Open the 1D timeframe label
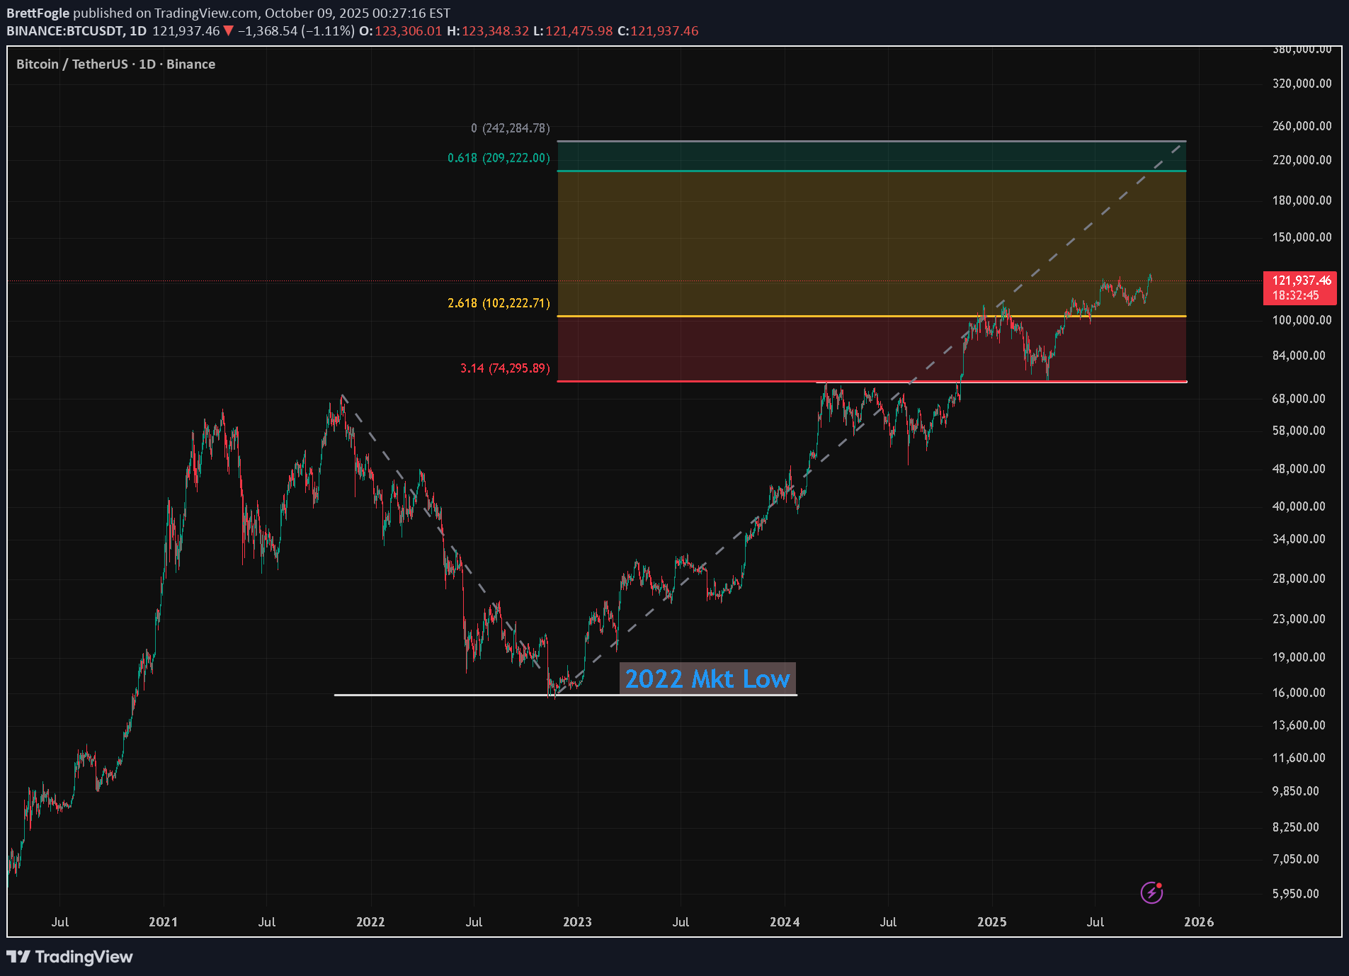1349x976 pixels. tap(138, 30)
